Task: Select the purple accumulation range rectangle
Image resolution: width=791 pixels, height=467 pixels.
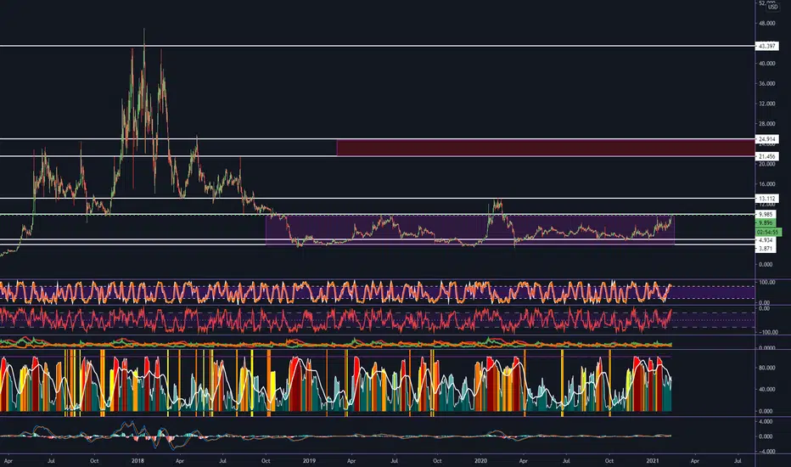Action: (469, 230)
